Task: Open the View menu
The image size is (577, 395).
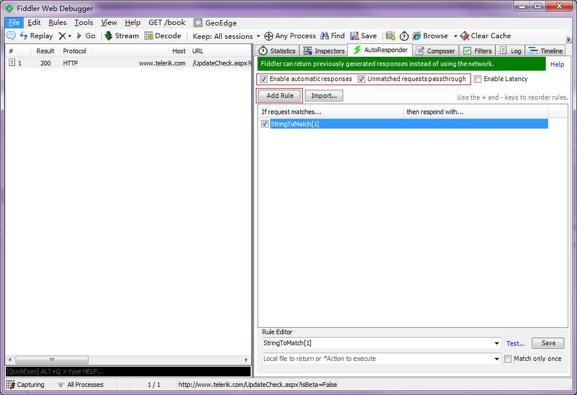Action: (x=109, y=23)
